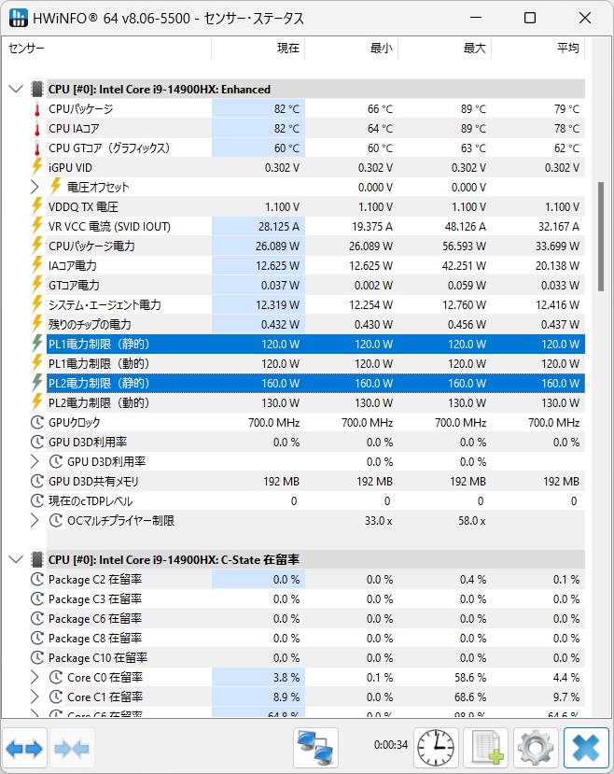This screenshot has width=614, height=774.
Task: Click the センサー column header
Action: click(x=107, y=48)
